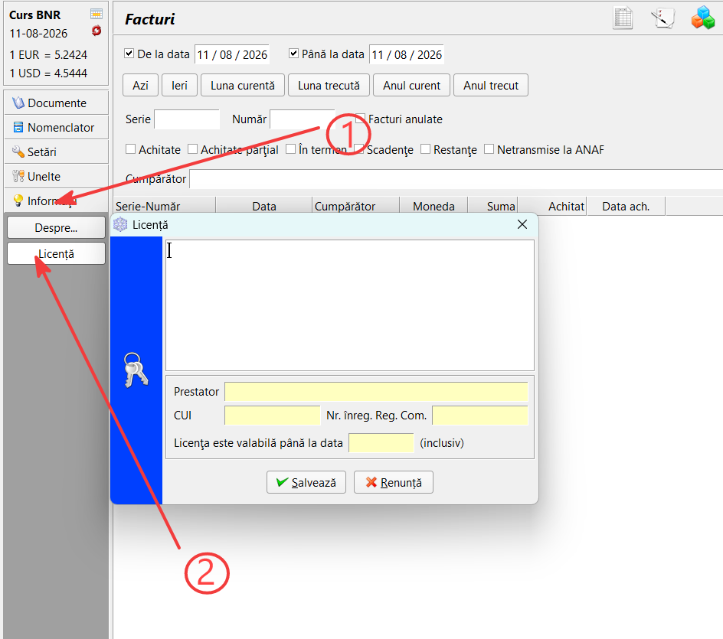Refresh BNR exchange rate via the red icon
The image size is (723, 639).
click(x=97, y=31)
